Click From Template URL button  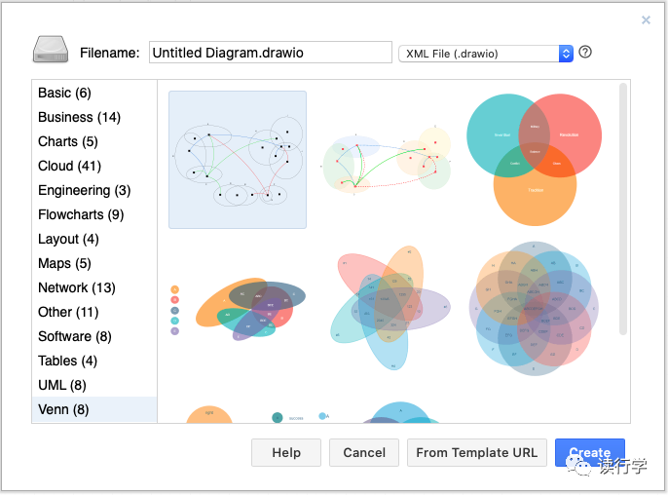[x=477, y=452]
